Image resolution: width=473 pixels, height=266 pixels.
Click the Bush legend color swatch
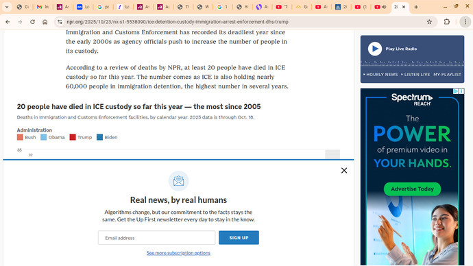pyautogui.click(x=20, y=137)
